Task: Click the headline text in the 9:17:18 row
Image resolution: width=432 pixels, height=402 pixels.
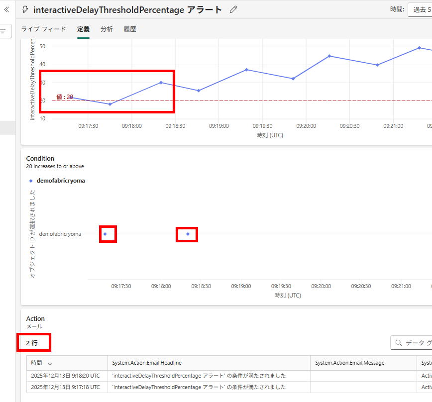Action: pyautogui.click(x=199, y=387)
